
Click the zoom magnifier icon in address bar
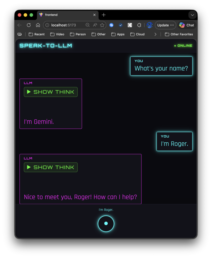(88, 25)
